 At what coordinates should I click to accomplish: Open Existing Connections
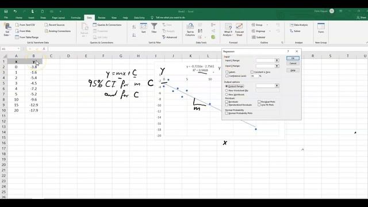tap(57, 31)
